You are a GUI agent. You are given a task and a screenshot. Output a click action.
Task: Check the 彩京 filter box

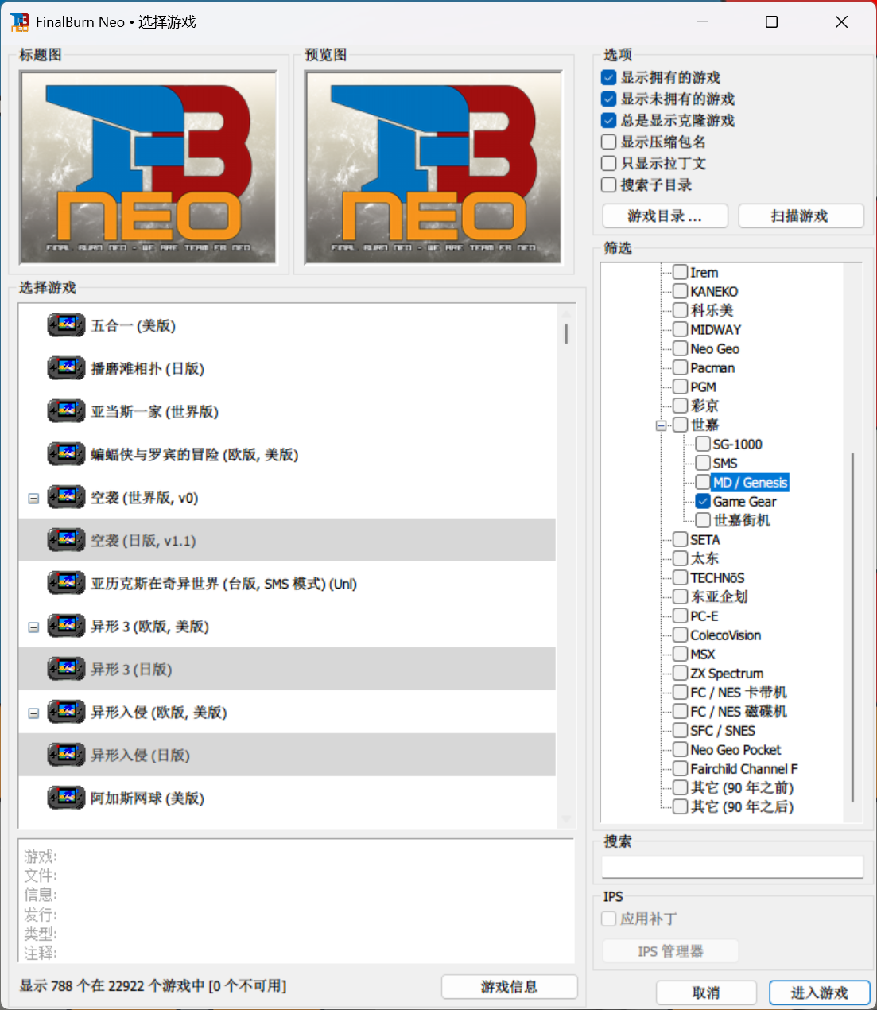681,406
